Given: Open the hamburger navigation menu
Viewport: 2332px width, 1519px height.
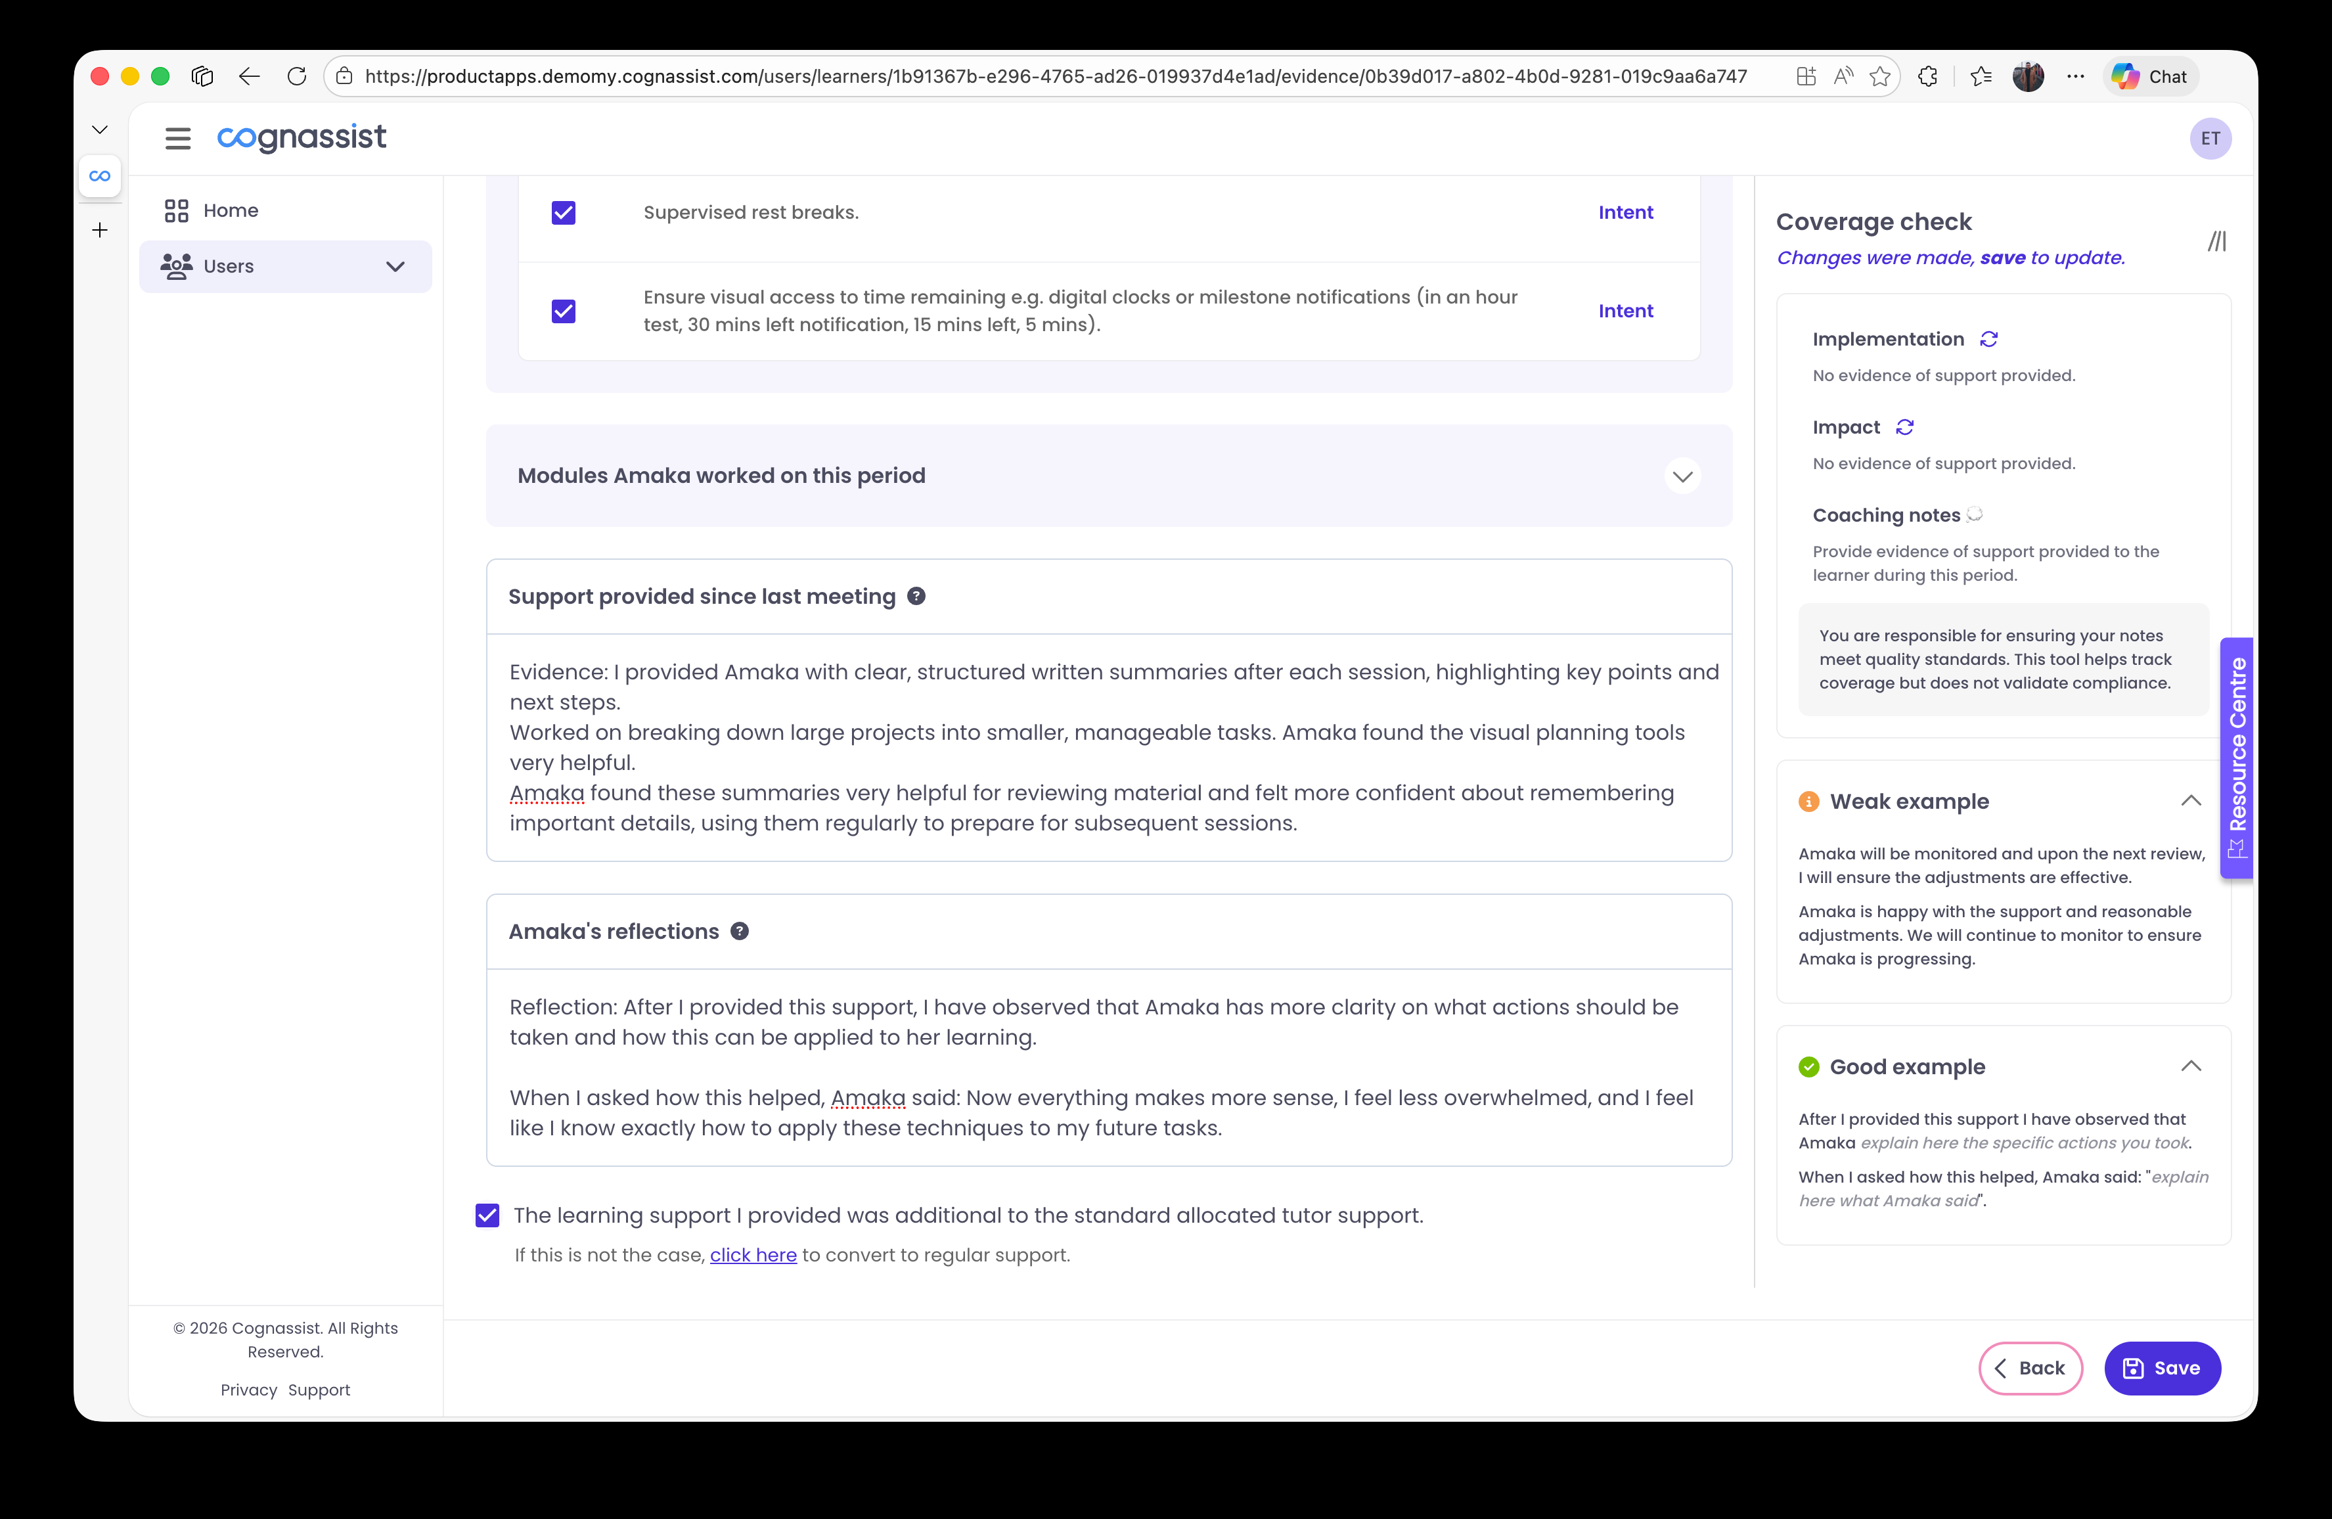Looking at the screenshot, I should (x=177, y=138).
